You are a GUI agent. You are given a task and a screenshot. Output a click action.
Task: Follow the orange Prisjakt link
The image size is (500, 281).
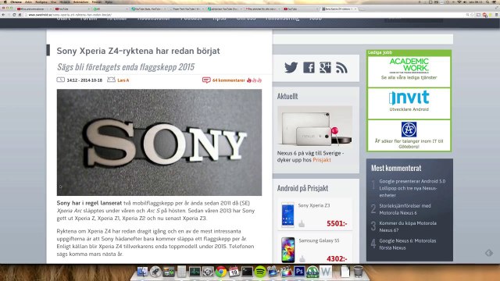[321, 160]
